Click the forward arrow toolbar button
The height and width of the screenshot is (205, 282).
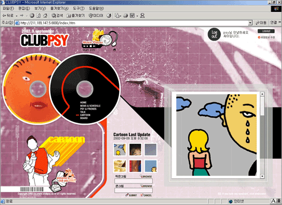(22, 16)
